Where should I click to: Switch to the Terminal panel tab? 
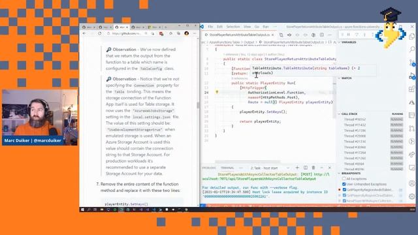click(x=227, y=168)
